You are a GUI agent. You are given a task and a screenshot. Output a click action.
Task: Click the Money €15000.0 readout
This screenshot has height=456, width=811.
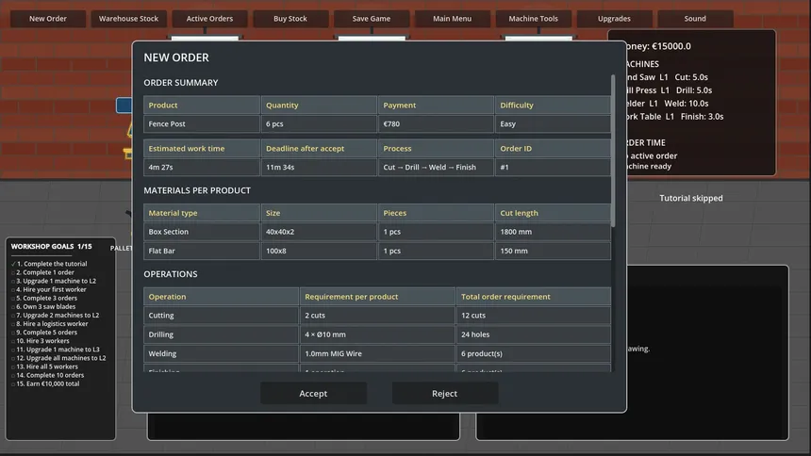(658, 46)
